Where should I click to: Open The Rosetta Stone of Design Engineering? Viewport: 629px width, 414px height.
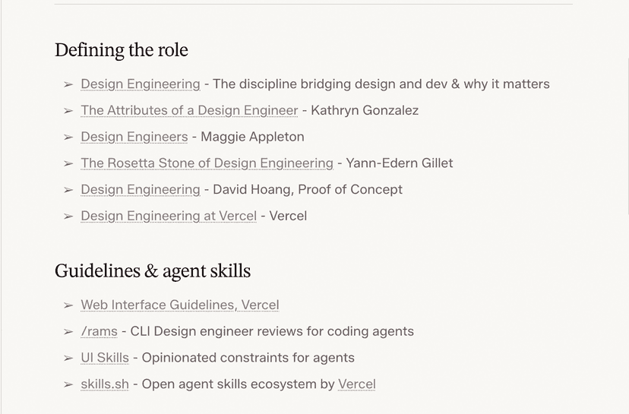(207, 163)
